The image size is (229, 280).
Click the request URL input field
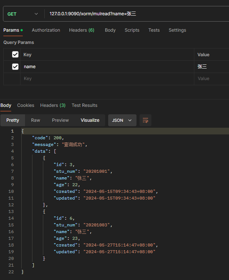click(138, 14)
